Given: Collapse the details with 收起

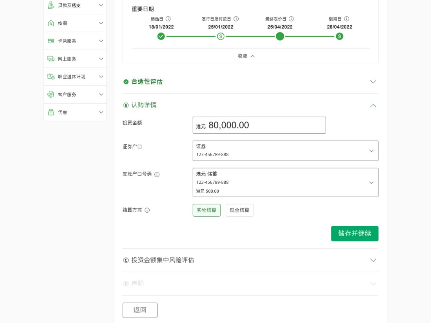Looking at the screenshot, I should [246, 56].
